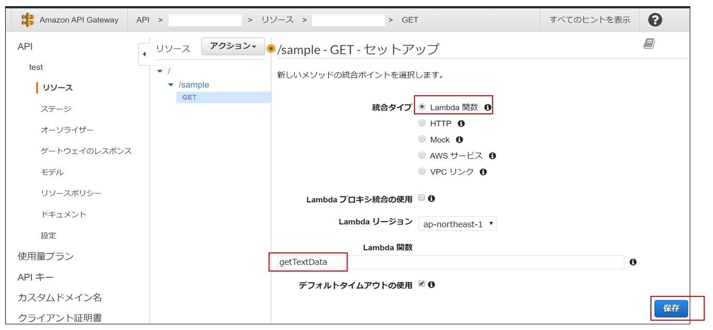Image resolution: width=713 pixels, height=330 pixels.
Task: Open リソース in the sidebar
Action: (57, 88)
